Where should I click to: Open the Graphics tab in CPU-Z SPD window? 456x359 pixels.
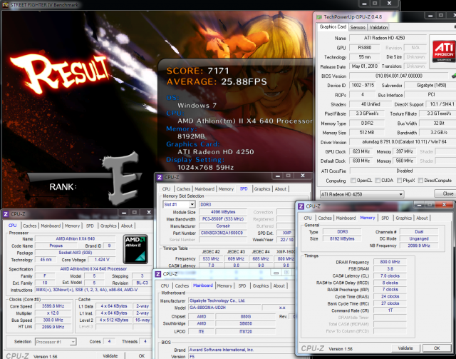pos(262,189)
